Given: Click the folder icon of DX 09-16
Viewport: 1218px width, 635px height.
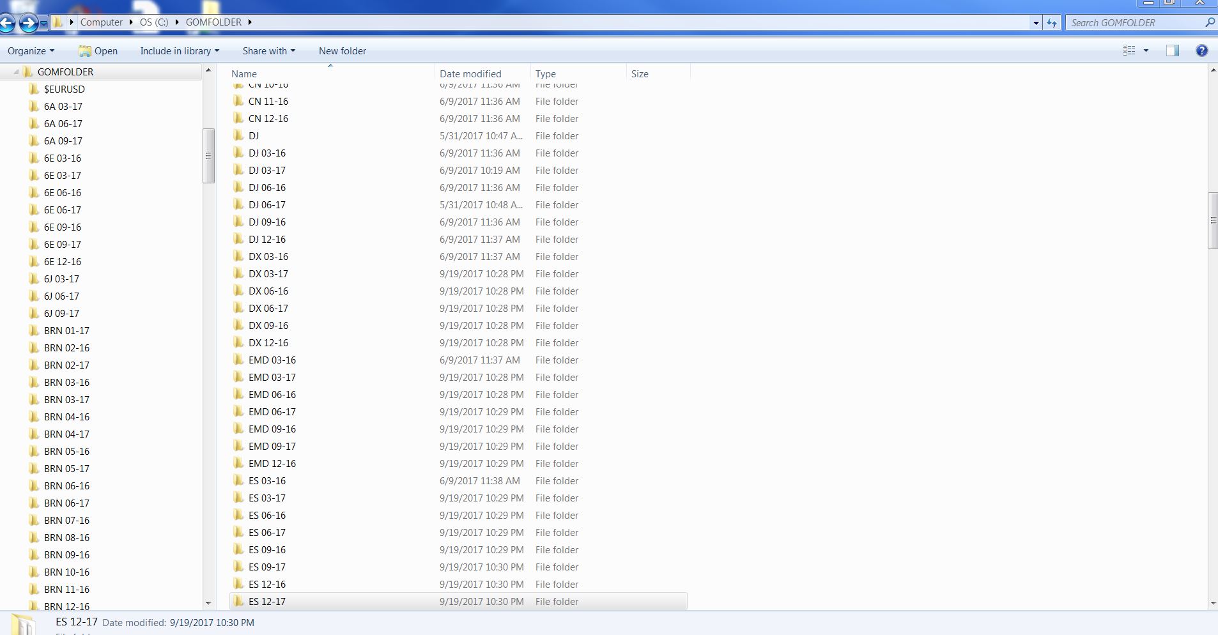Looking at the screenshot, I should coord(238,325).
